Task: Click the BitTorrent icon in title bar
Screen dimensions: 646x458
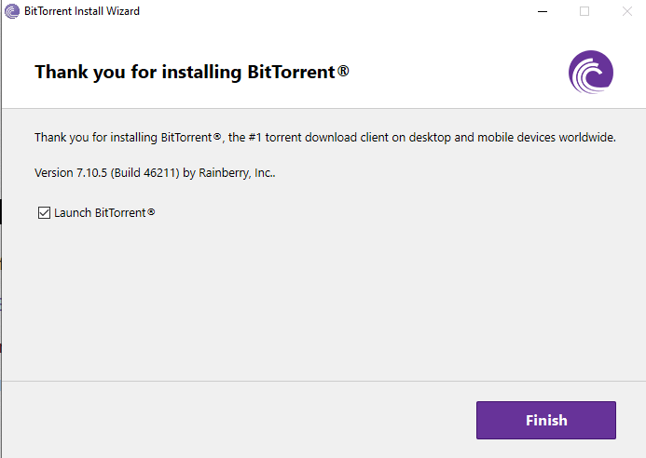Action: click(x=12, y=11)
